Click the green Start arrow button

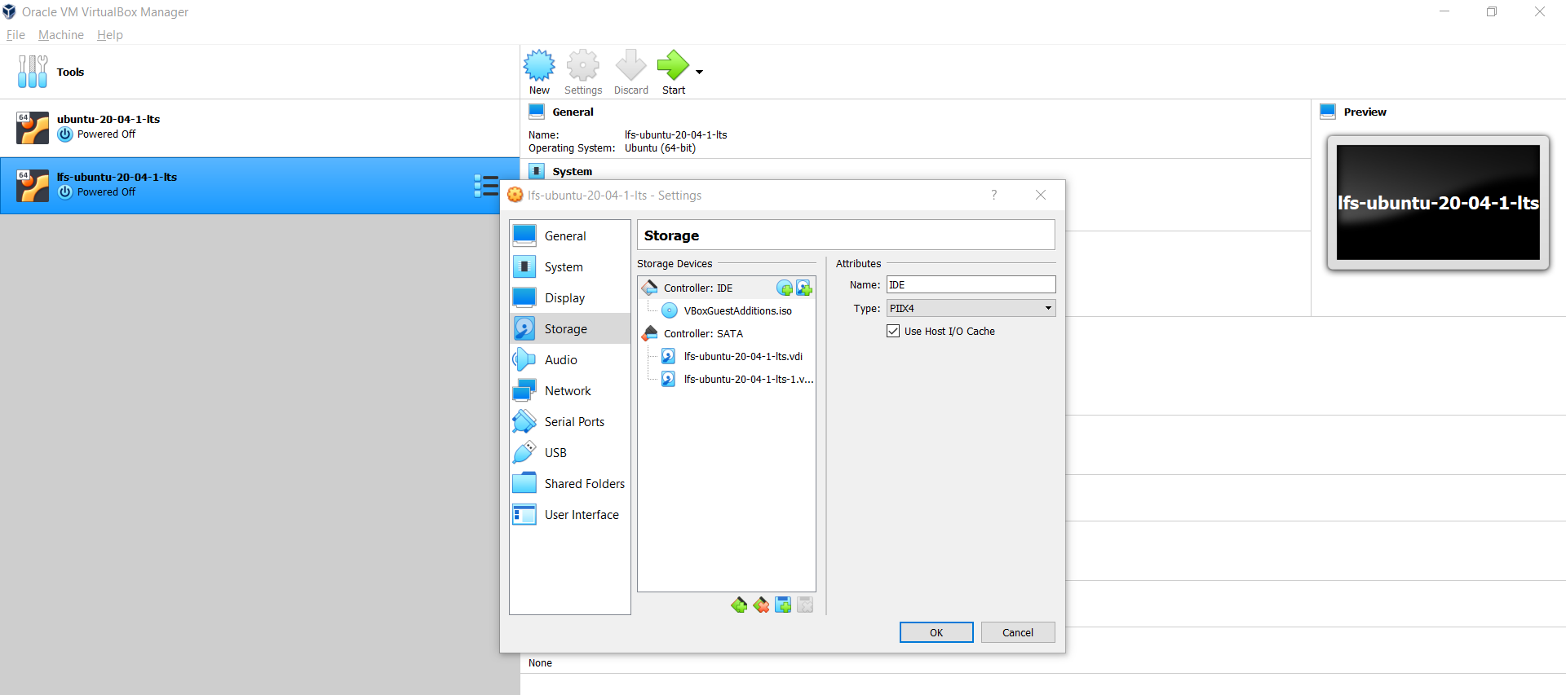[674, 73]
